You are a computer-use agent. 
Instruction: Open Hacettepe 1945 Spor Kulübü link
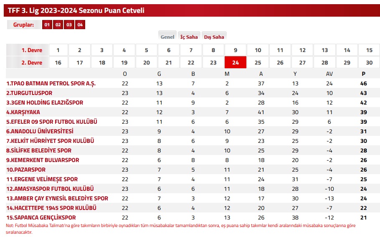[51, 208]
